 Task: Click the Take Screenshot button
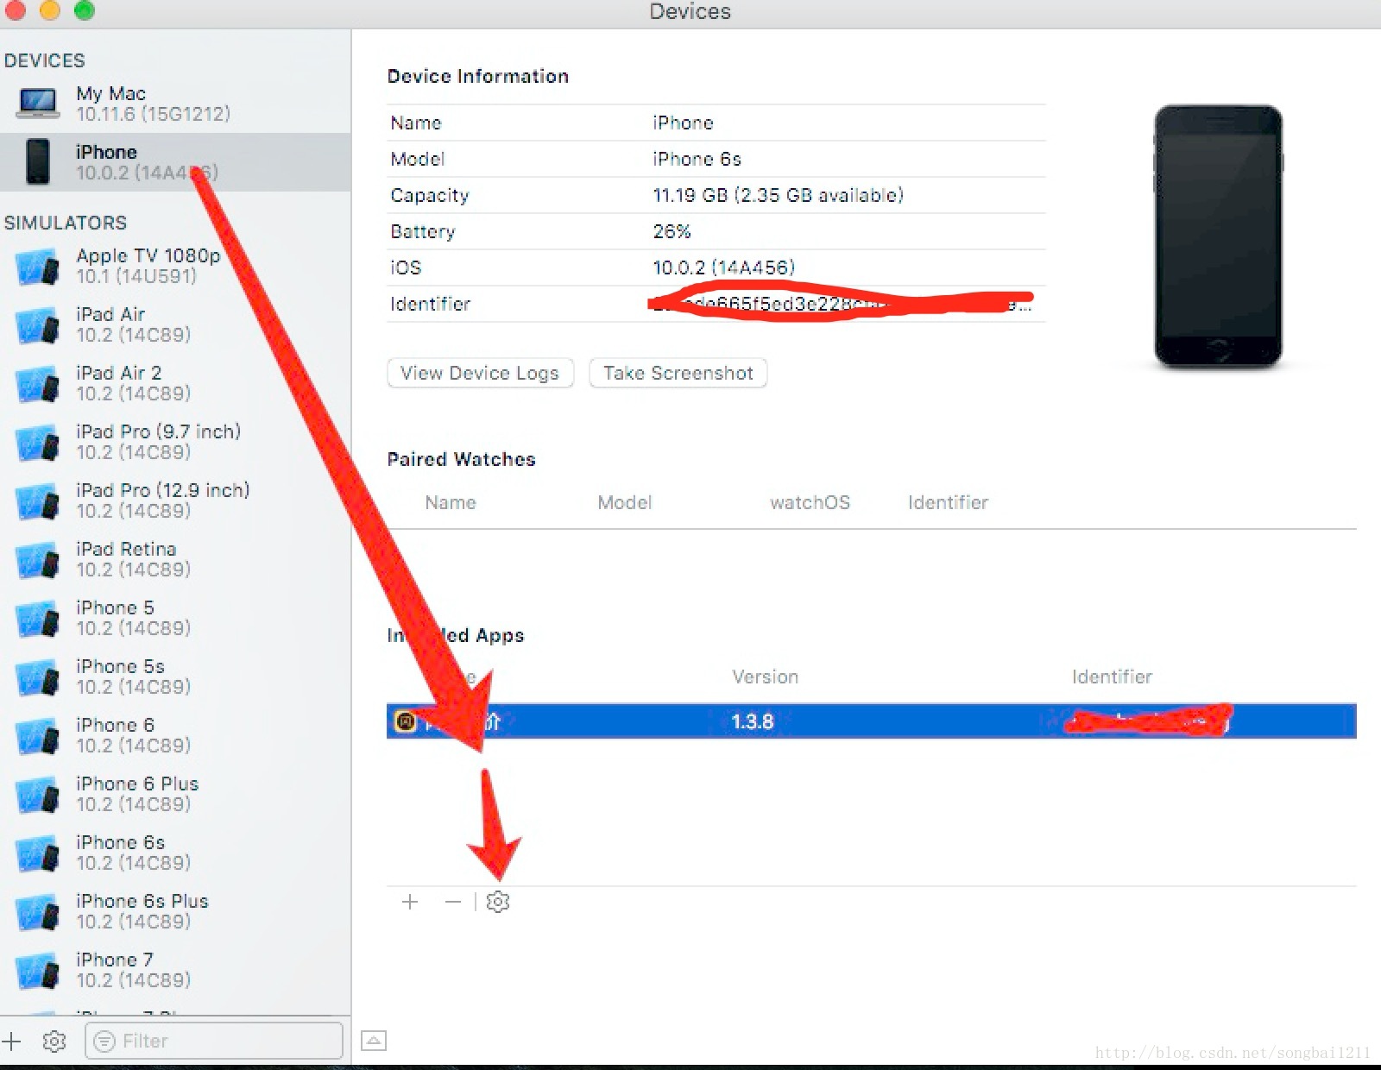click(678, 373)
